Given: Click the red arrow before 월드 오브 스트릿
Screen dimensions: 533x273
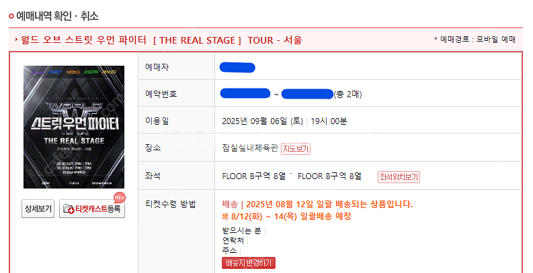Looking at the screenshot, I should click(x=16, y=40).
